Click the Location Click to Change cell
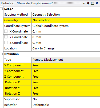100x108 pixels. click(66, 48)
